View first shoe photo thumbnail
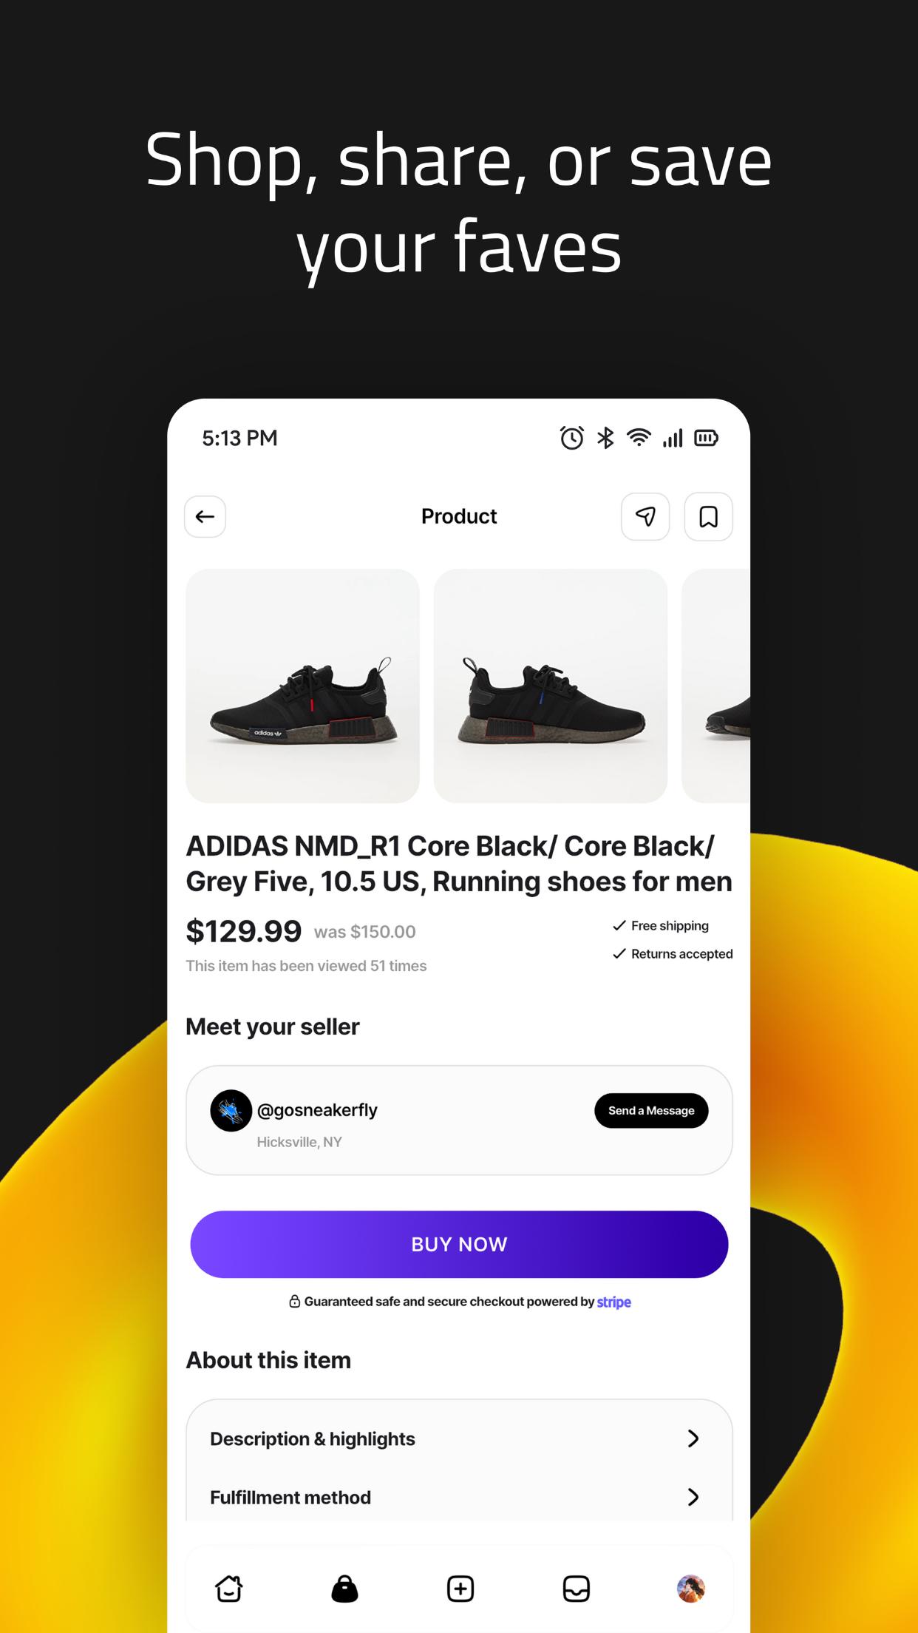Viewport: 918px width, 1633px height. (302, 686)
